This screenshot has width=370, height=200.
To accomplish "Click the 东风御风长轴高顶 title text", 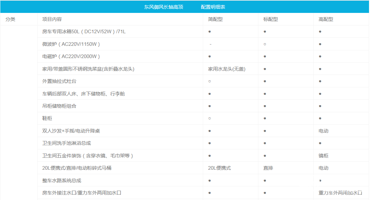I will tap(164, 7).
